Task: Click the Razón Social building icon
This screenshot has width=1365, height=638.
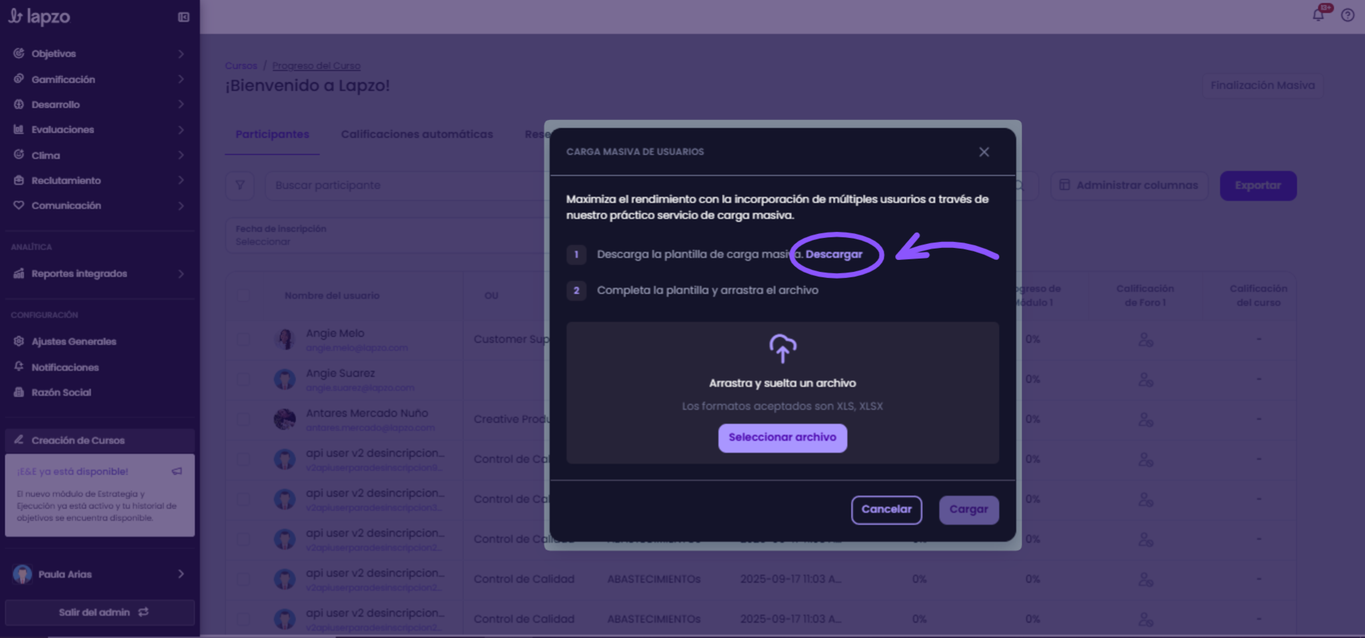Action: click(19, 392)
